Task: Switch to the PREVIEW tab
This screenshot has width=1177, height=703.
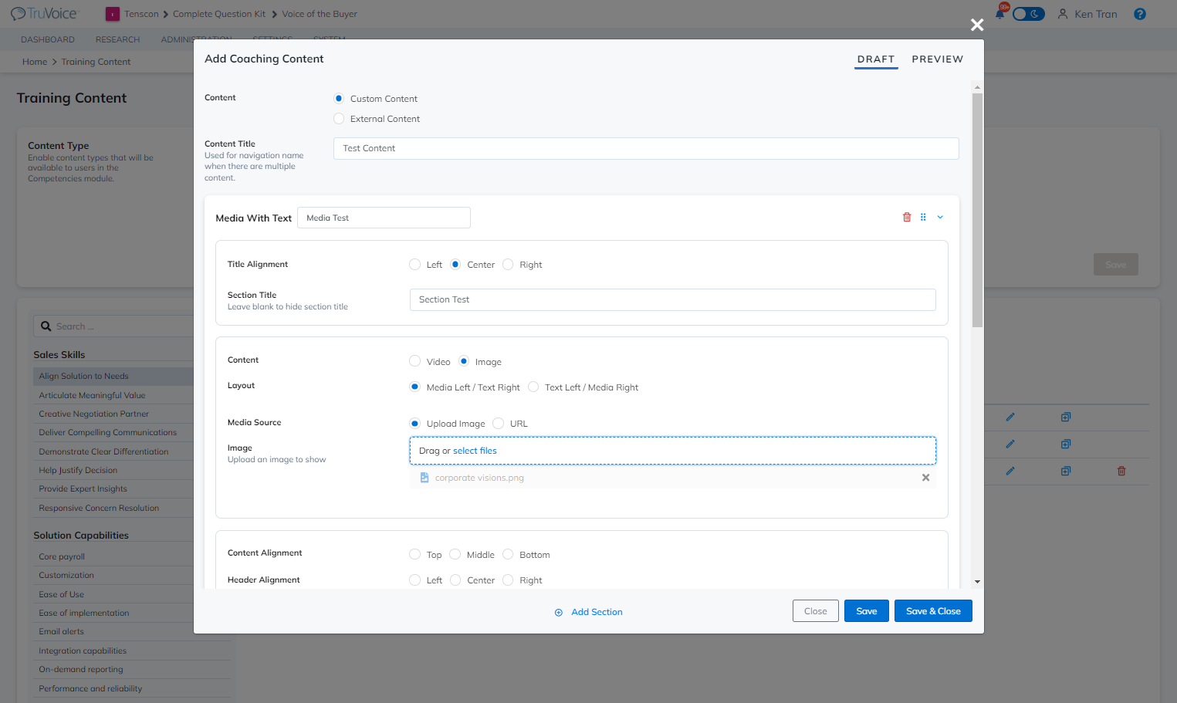Action: pos(938,59)
